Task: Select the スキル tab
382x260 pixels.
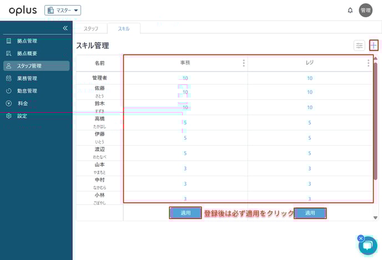Action: coord(124,28)
